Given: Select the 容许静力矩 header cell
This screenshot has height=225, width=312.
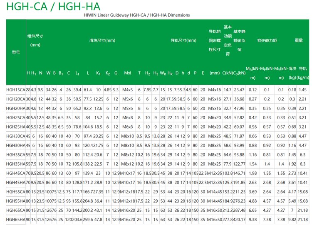Looking at the screenshot, I should pyautogui.click(x=267, y=40).
